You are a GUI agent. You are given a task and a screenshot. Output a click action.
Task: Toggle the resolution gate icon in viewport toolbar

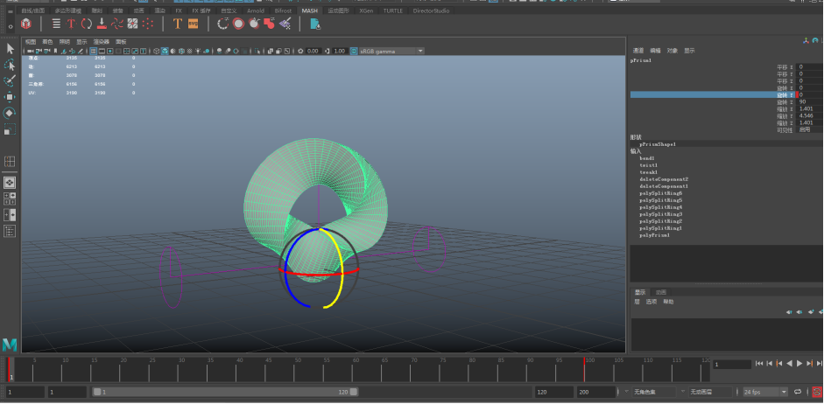pyautogui.click(x=109, y=51)
